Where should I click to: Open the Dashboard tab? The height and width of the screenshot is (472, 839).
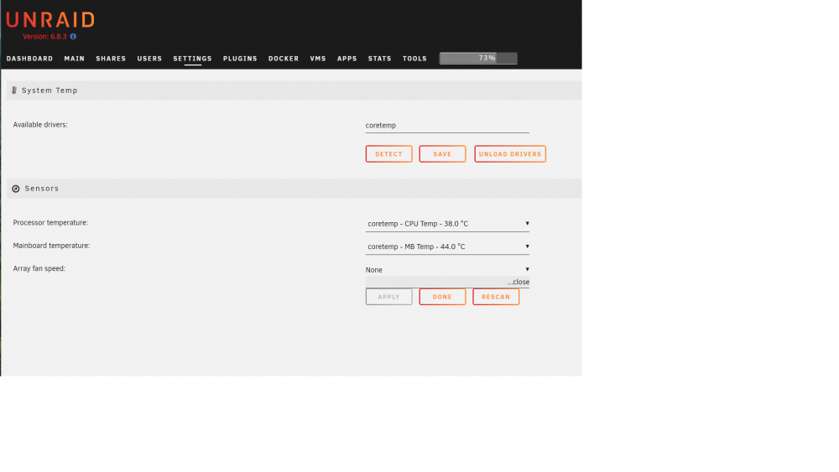[x=29, y=58]
